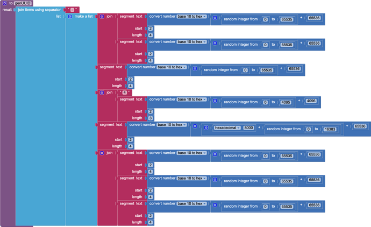Viewport: 371px width, 227px height.
Task: Click the 8000 hexadecimal value field
Action: [249, 128]
